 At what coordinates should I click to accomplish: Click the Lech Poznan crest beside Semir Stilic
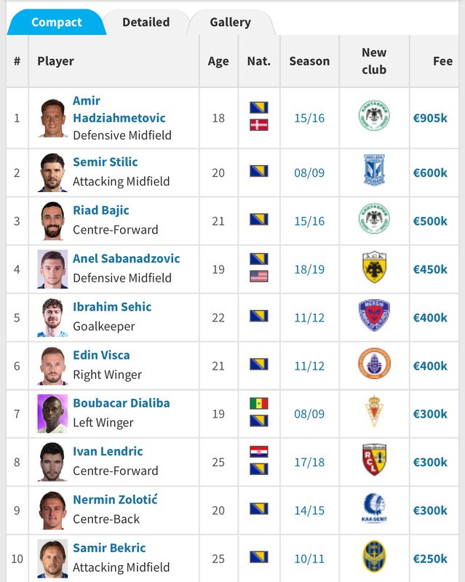click(x=374, y=170)
